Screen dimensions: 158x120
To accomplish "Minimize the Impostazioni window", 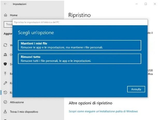I will 136,4.
